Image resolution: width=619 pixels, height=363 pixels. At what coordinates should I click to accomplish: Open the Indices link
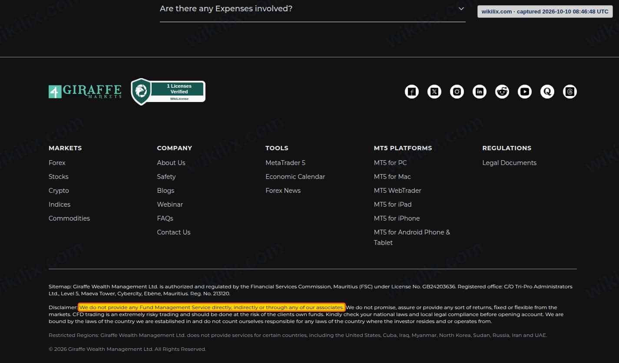[x=60, y=205]
